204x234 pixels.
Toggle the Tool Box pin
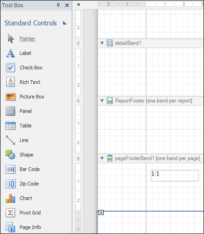click(x=58, y=5)
